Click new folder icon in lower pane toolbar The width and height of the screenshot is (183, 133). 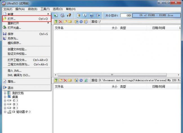(61, 80)
